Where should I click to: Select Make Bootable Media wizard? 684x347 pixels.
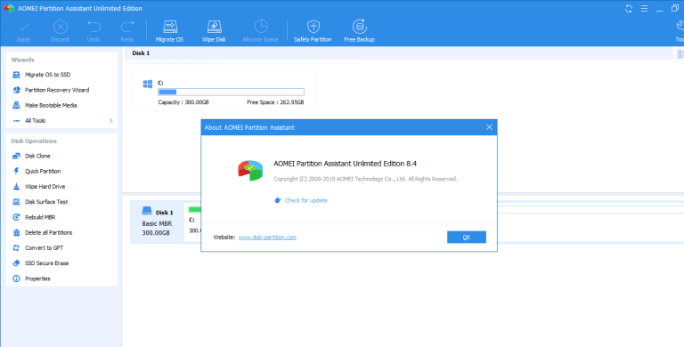[51, 106]
